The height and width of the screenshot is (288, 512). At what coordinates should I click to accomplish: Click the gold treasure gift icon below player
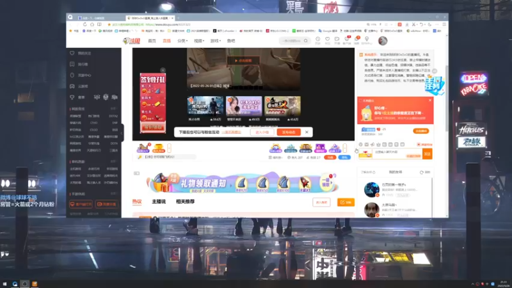click(x=158, y=148)
